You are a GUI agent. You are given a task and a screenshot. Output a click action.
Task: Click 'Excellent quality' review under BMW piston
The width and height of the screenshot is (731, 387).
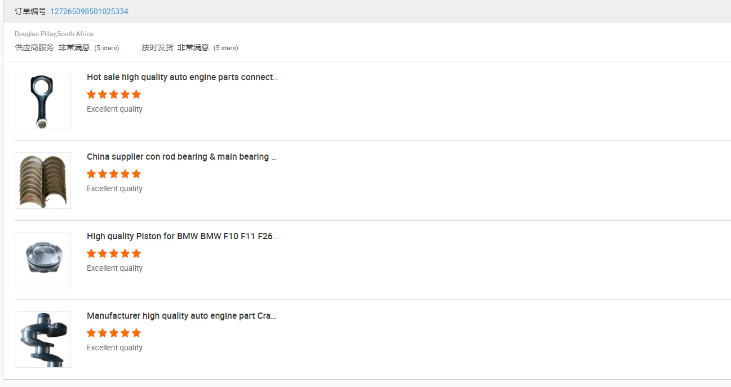coord(114,268)
